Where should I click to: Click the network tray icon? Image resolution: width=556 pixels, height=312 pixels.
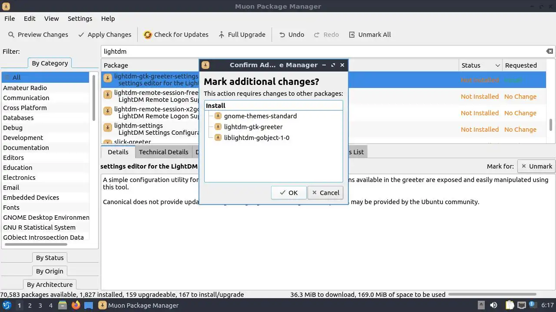pos(521,305)
